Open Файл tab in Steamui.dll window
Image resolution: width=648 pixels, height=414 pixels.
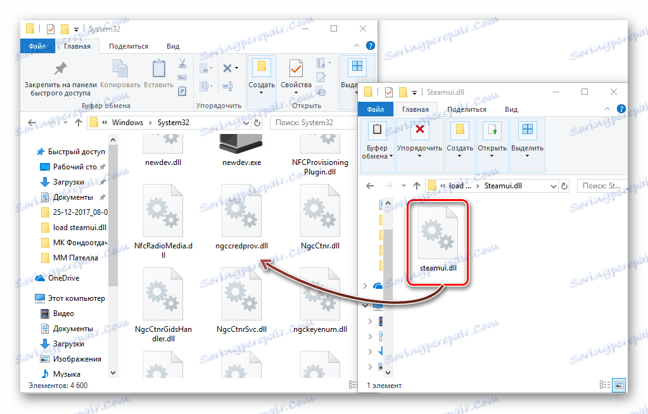tap(376, 109)
